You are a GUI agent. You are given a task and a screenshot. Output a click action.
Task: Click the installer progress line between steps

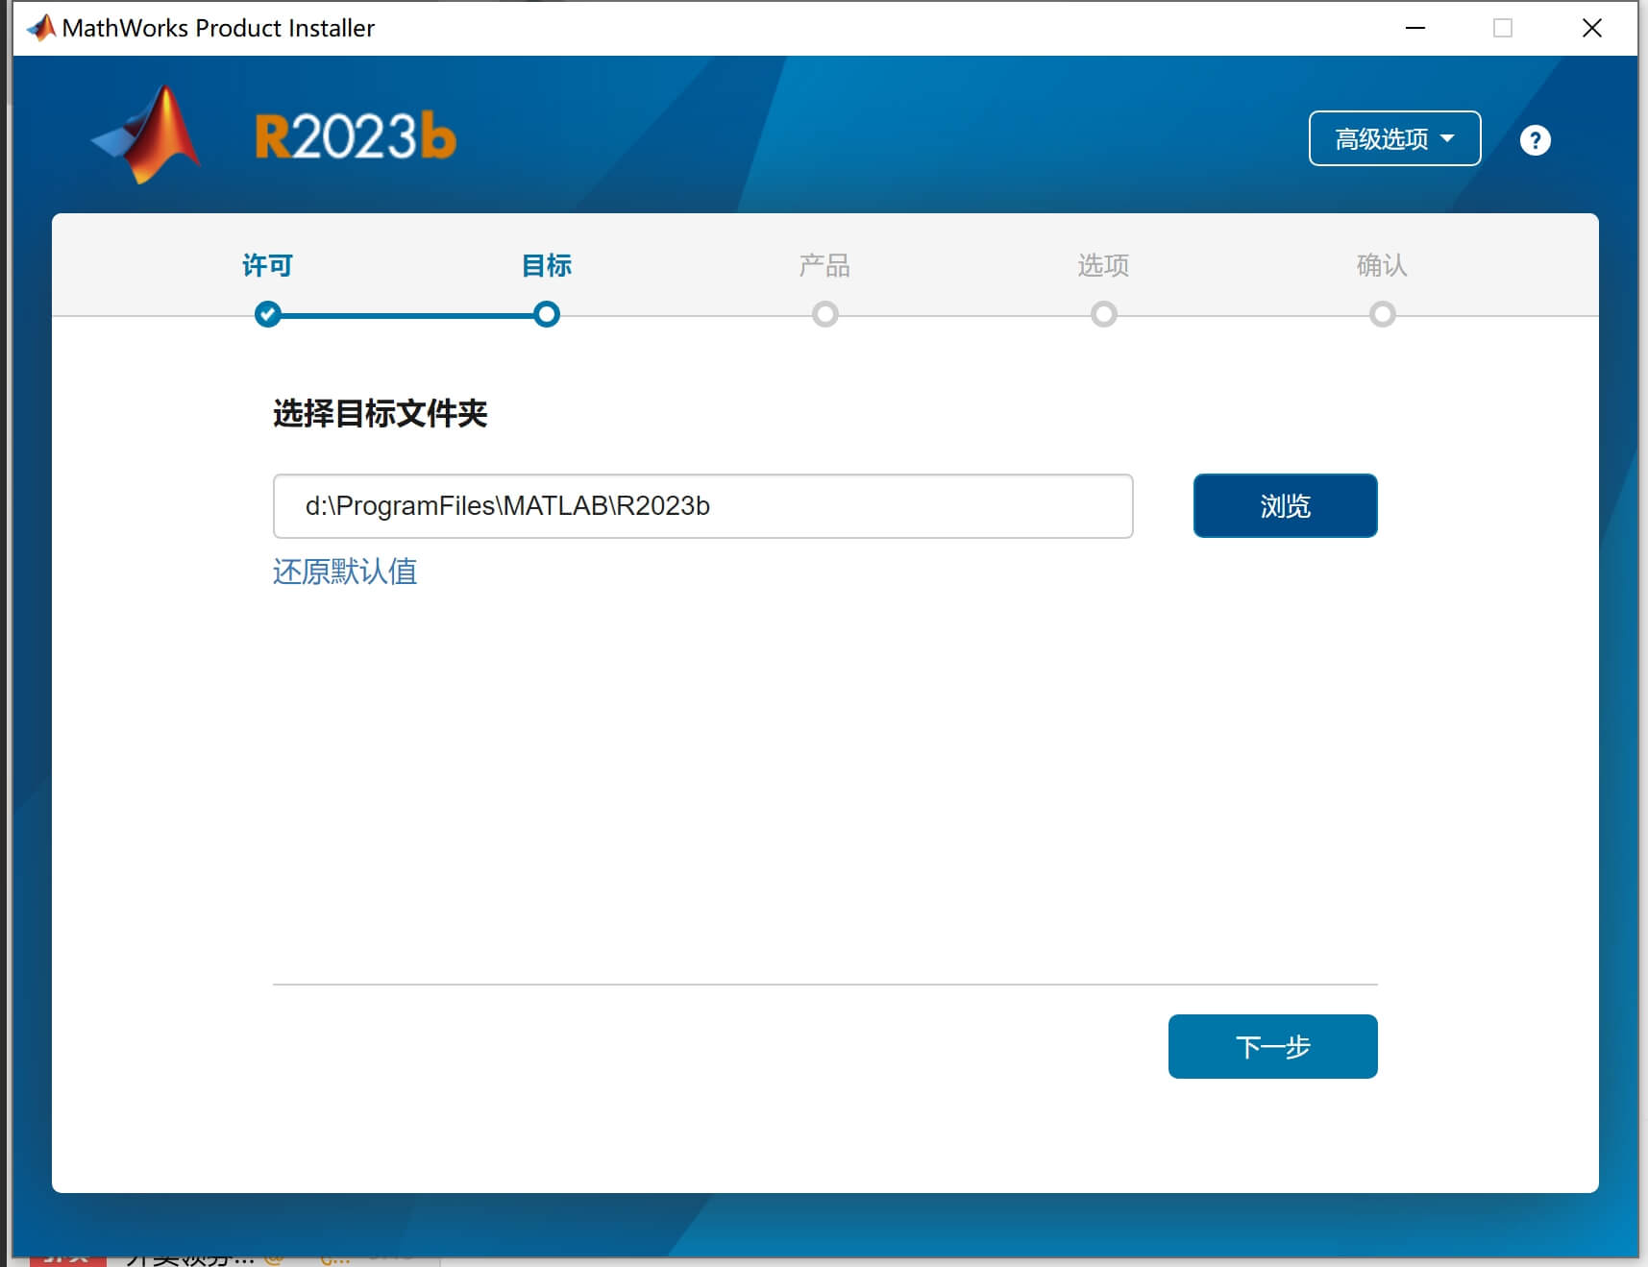pos(685,314)
